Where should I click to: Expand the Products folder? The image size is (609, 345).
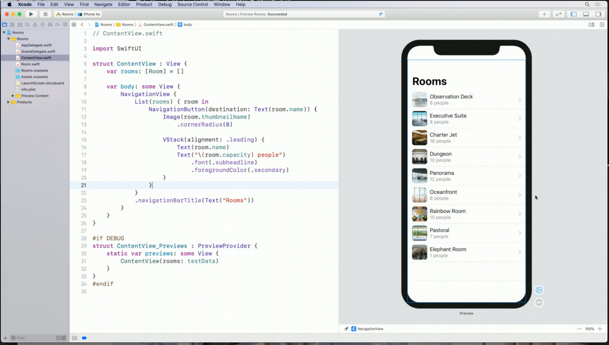tap(9, 102)
